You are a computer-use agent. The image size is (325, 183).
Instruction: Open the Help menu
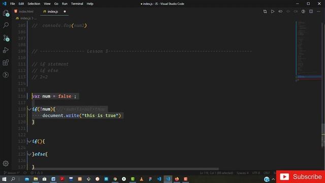(x=90, y=4)
